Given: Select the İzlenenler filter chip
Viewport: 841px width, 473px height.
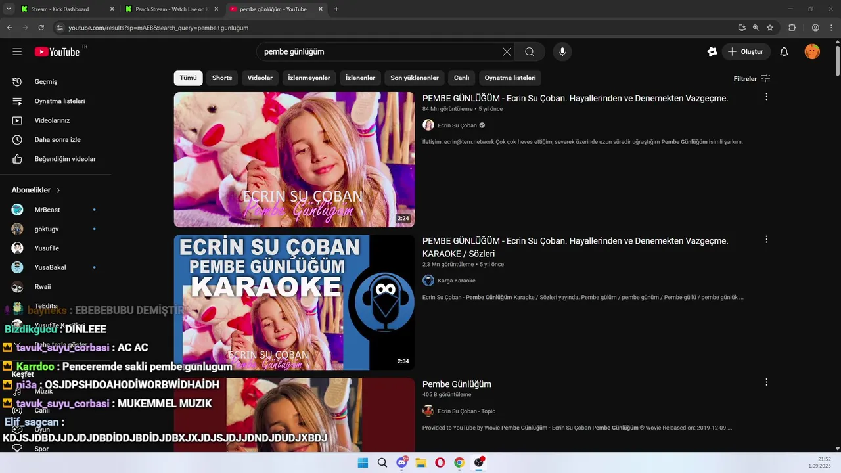Looking at the screenshot, I should pyautogui.click(x=360, y=78).
